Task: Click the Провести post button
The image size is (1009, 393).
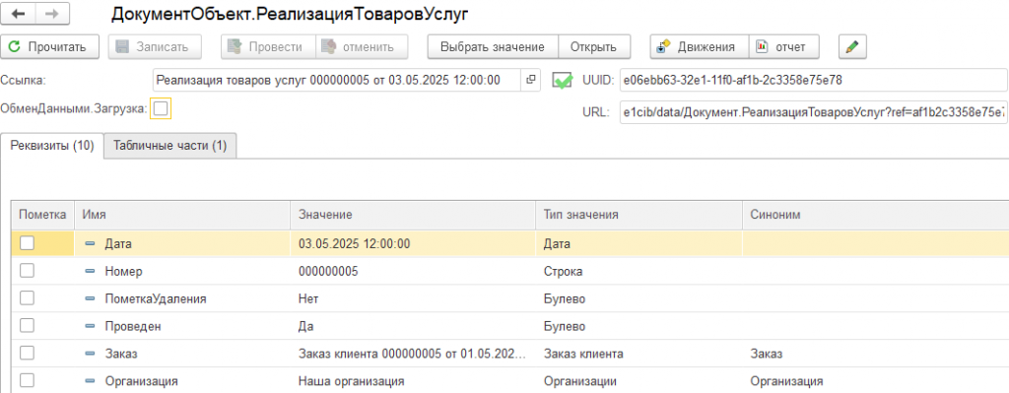Action: click(268, 46)
